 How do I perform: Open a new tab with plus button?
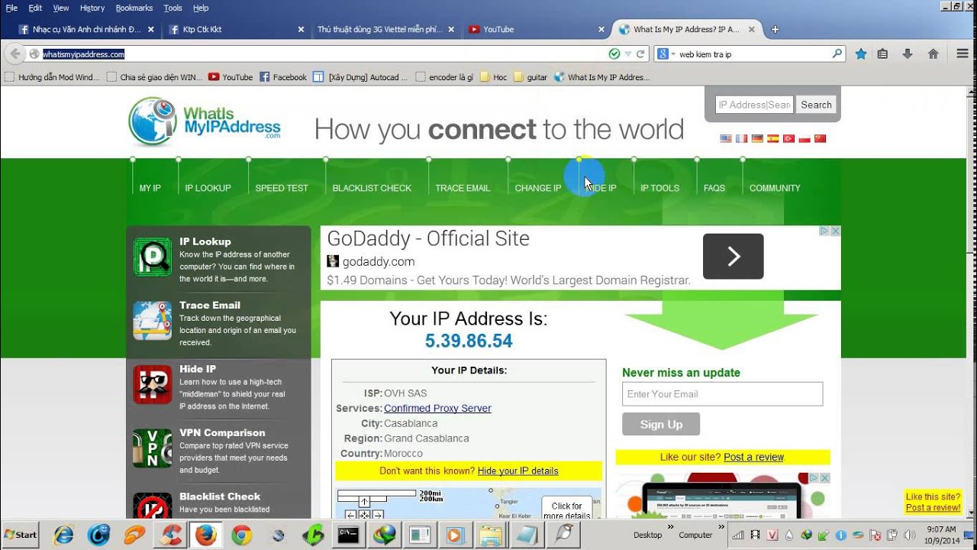click(775, 30)
